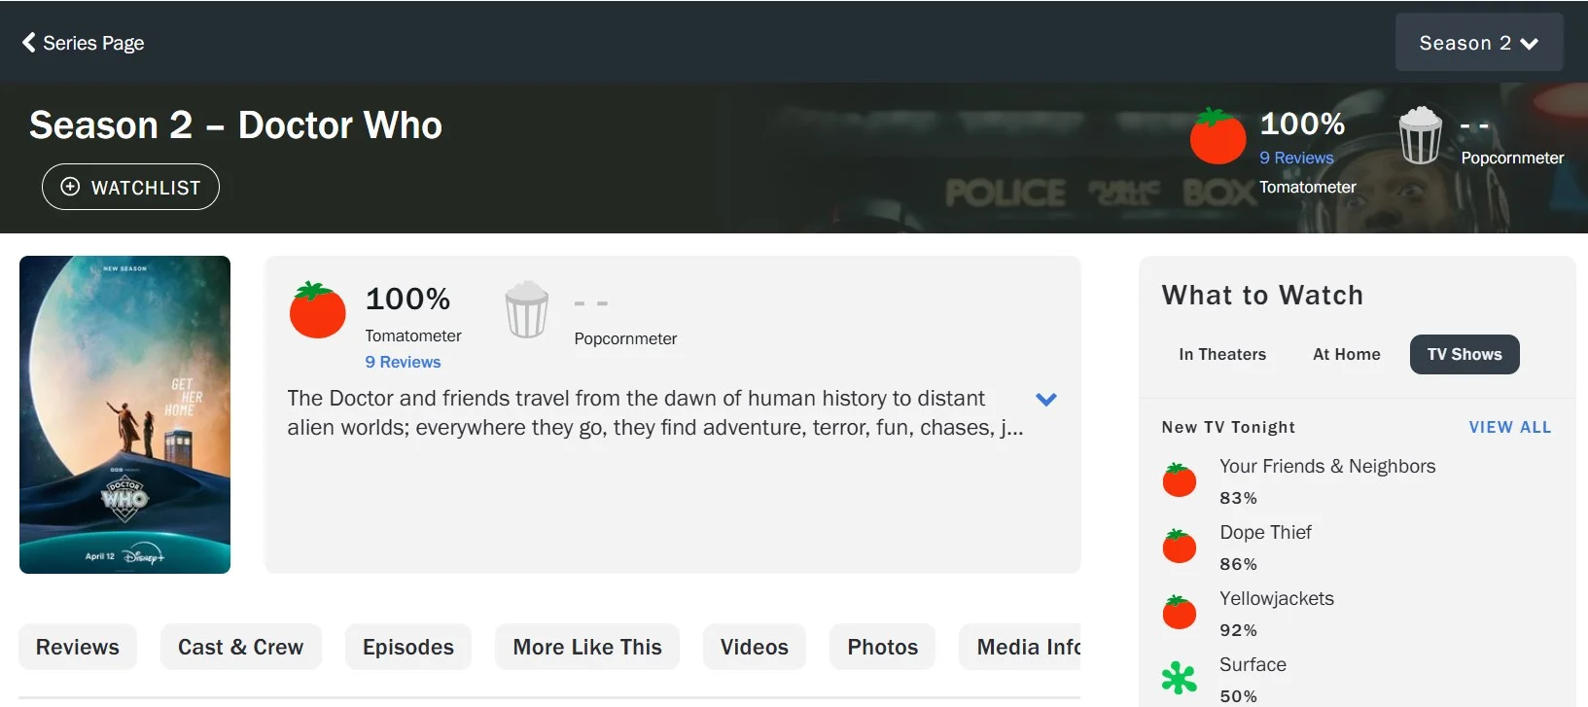Open the Dope Thief show page

click(1265, 532)
